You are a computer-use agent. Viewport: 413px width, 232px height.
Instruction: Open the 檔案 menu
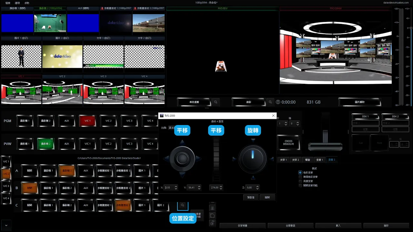[x=8, y=3]
